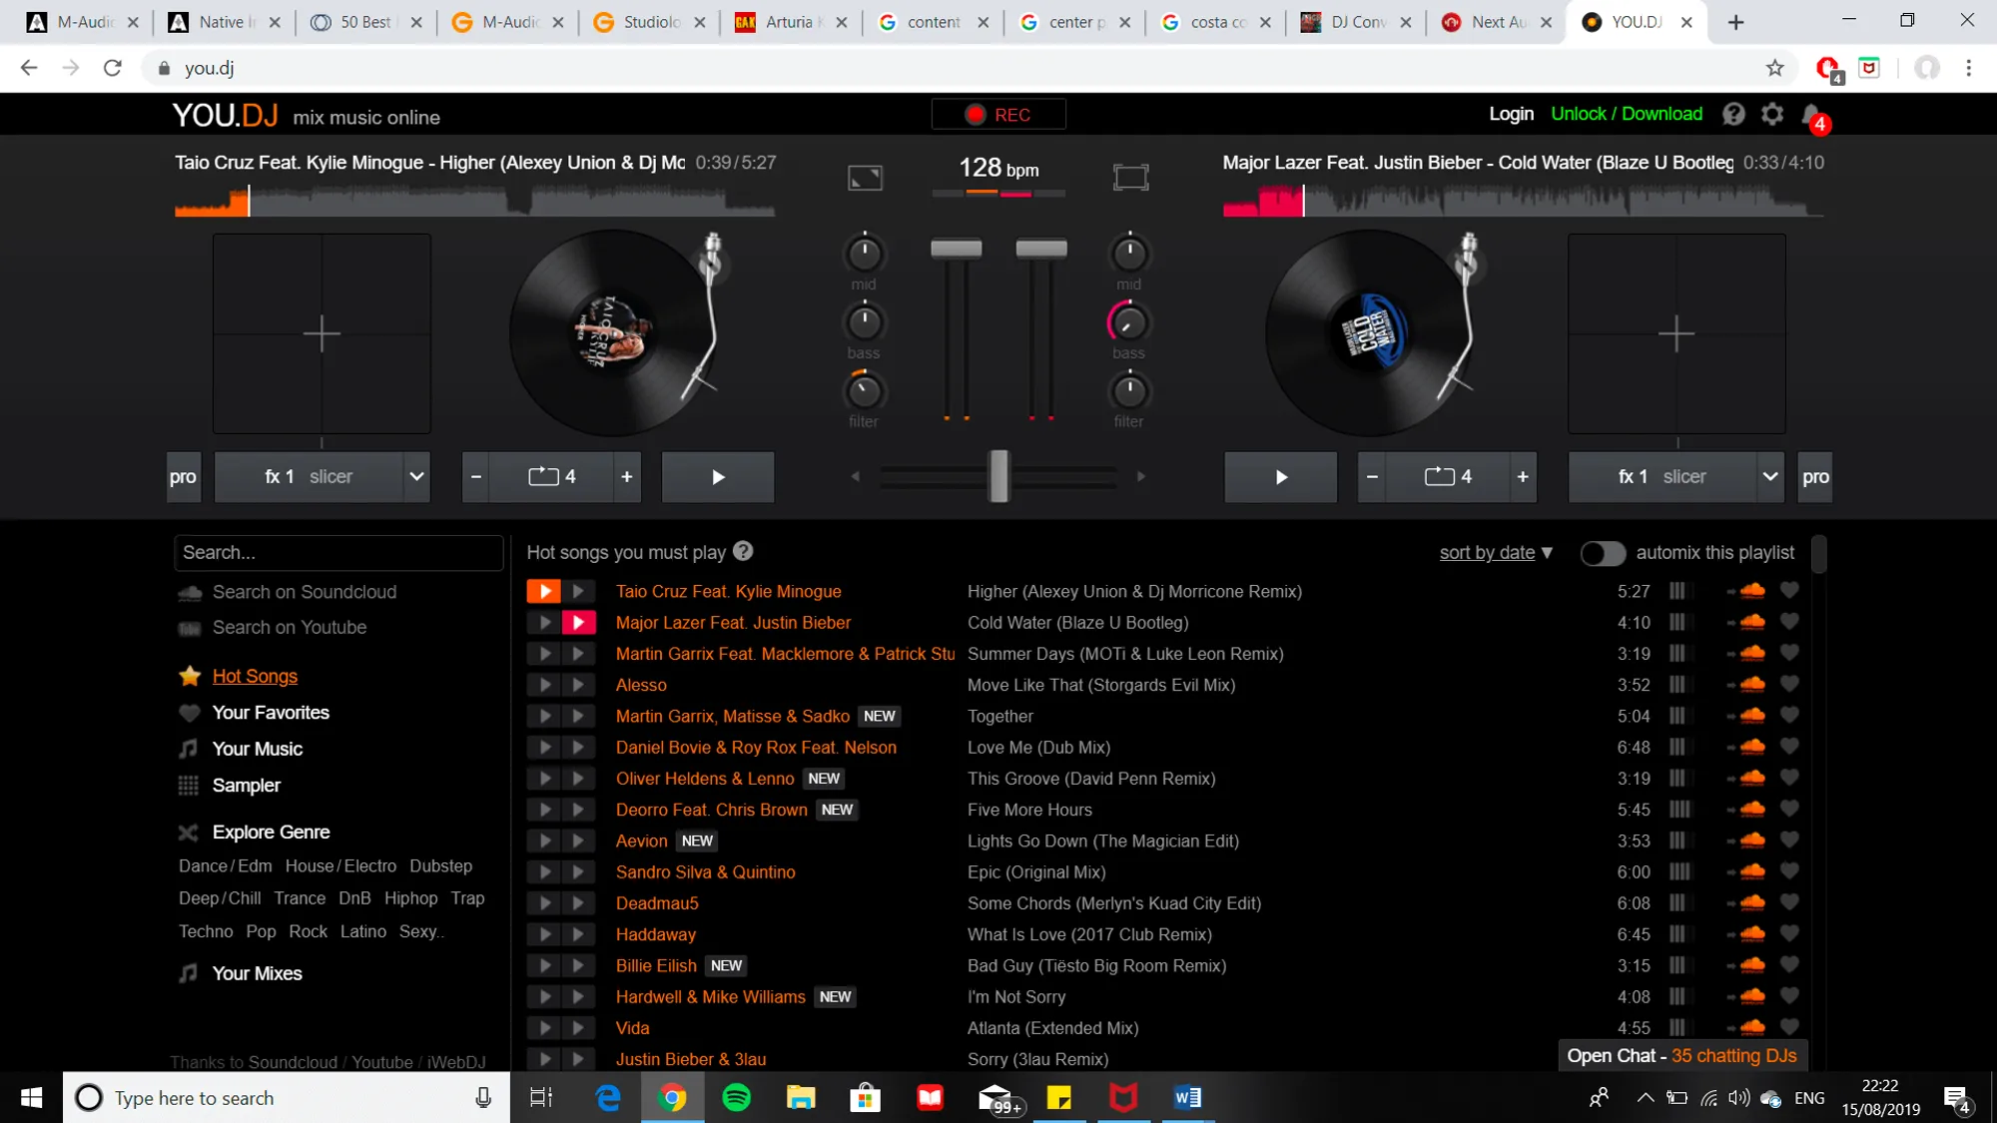
Task: Load Haddaway onto the left deck
Action: coord(544,934)
